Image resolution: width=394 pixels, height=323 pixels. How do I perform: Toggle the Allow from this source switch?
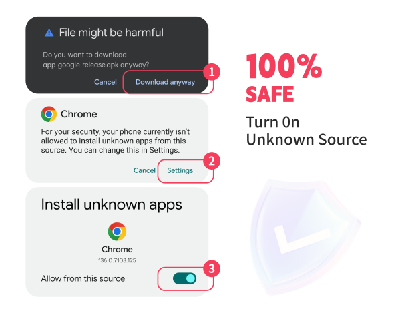coord(185,278)
